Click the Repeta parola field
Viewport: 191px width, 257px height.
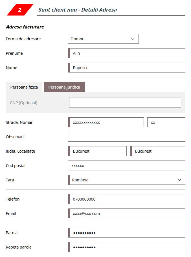pyautogui.click(x=127, y=247)
